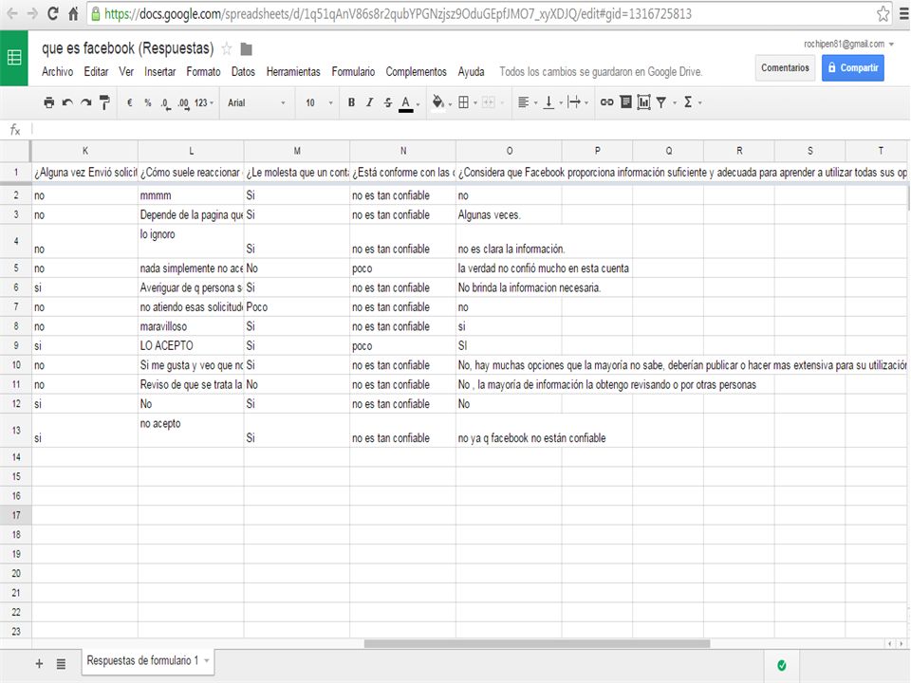Insert chart icon
Screen dimensions: 911x683
click(643, 102)
